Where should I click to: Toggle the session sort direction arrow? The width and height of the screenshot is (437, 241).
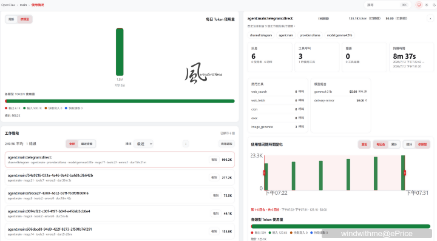click(x=186, y=144)
